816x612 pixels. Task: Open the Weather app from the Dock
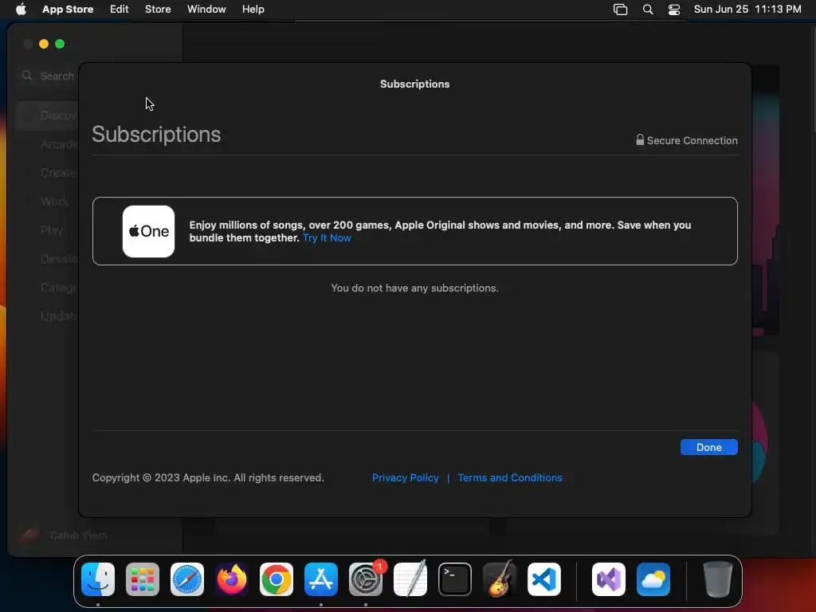click(653, 579)
